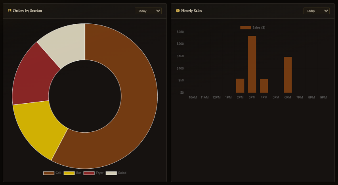Image resolution: width=338 pixels, height=185 pixels.
Task: Click the 5PM axis label
Action: 276,97
